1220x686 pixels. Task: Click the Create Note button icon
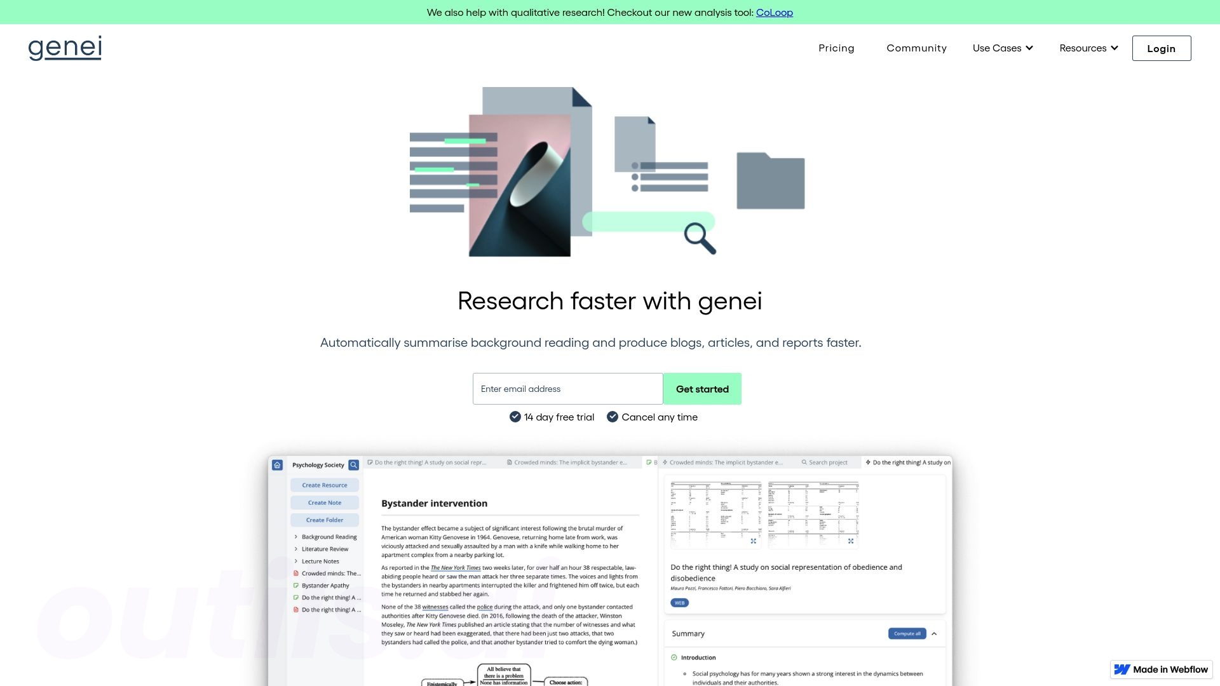point(325,502)
